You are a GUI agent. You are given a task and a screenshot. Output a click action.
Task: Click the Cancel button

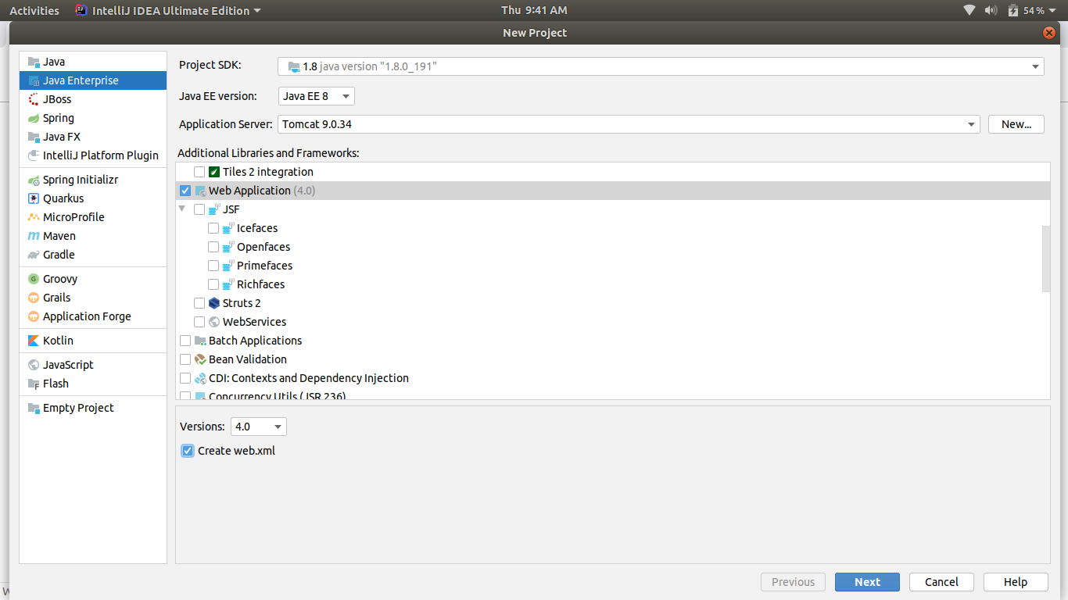[x=941, y=582]
